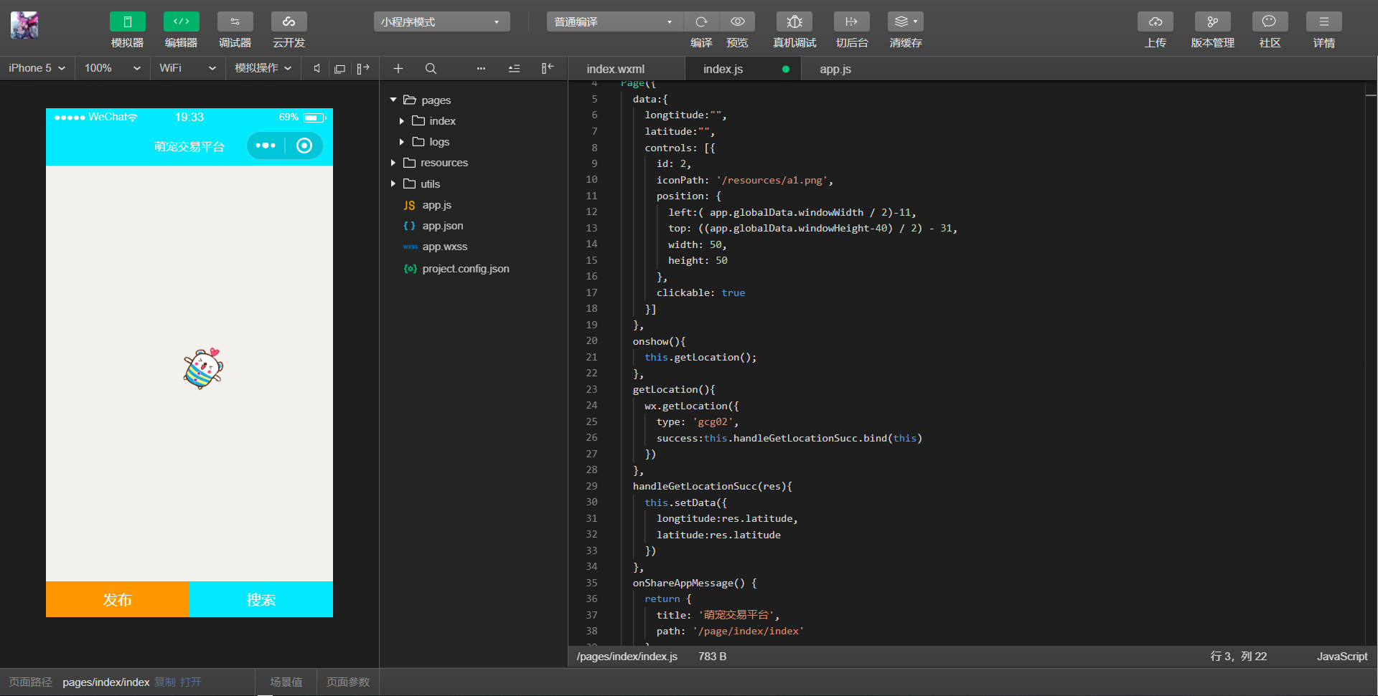Click the cyan 搜索 button

261,599
